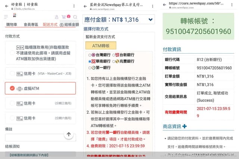Open the member account icon
The height and width of the screenshot is (159, 239).
coord(56,17)
